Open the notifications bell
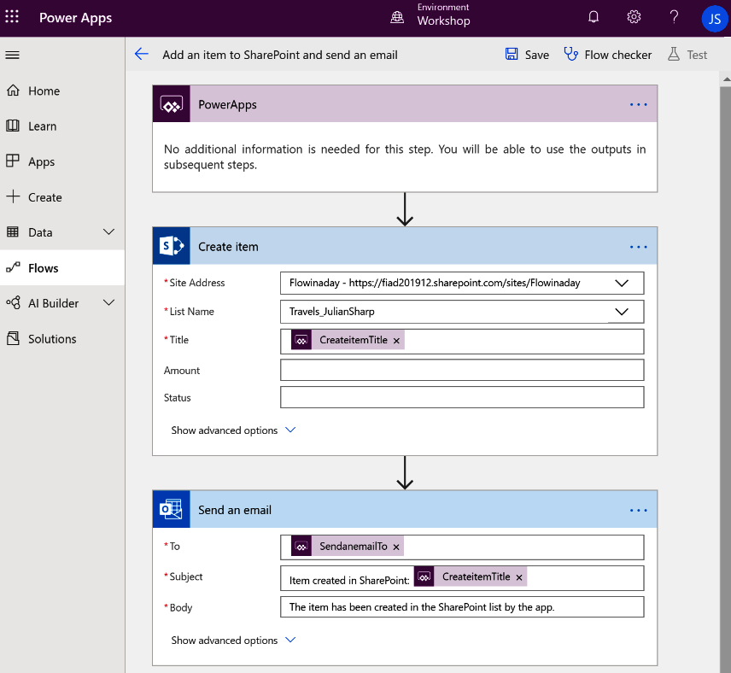 tap(593, 17)
